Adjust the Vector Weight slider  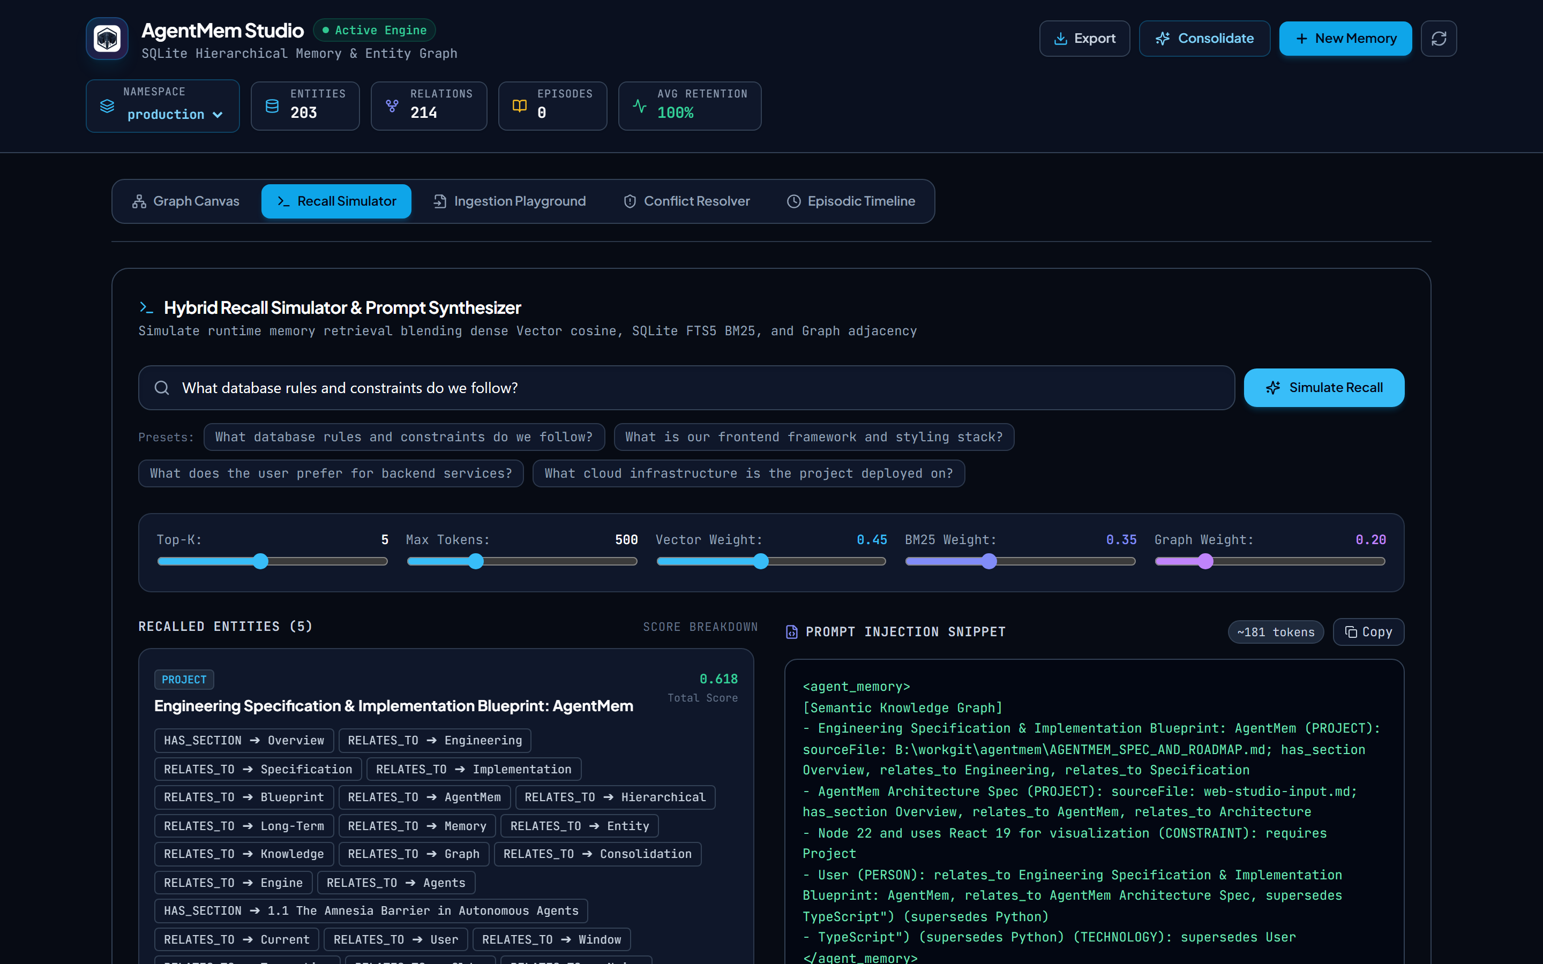(771, 561)
